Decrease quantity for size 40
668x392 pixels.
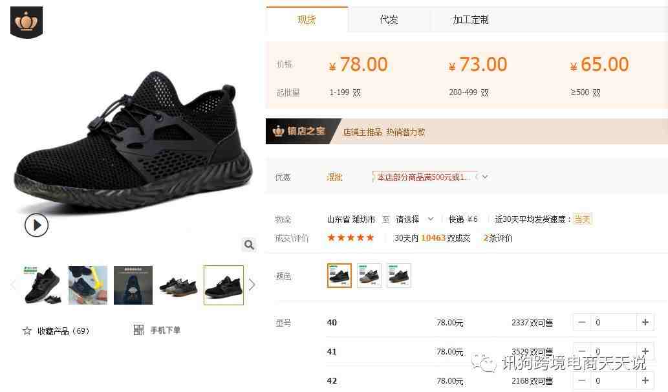click(582, 323)
